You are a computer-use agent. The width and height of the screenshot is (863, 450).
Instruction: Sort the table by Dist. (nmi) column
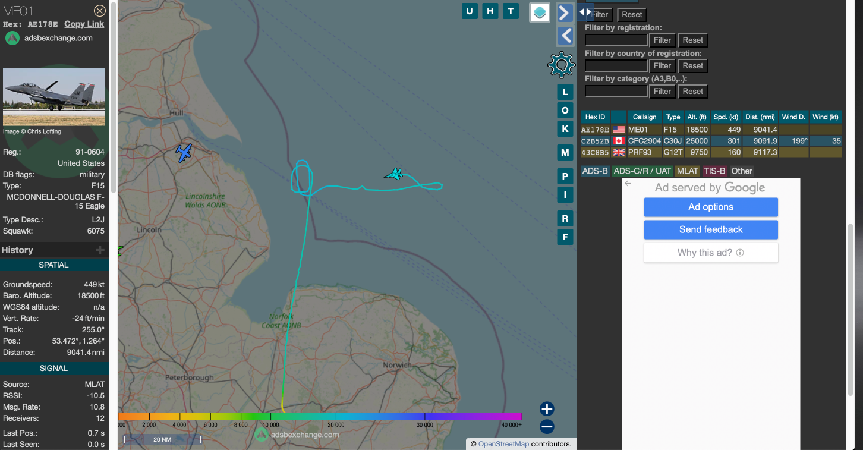point(760,117)
